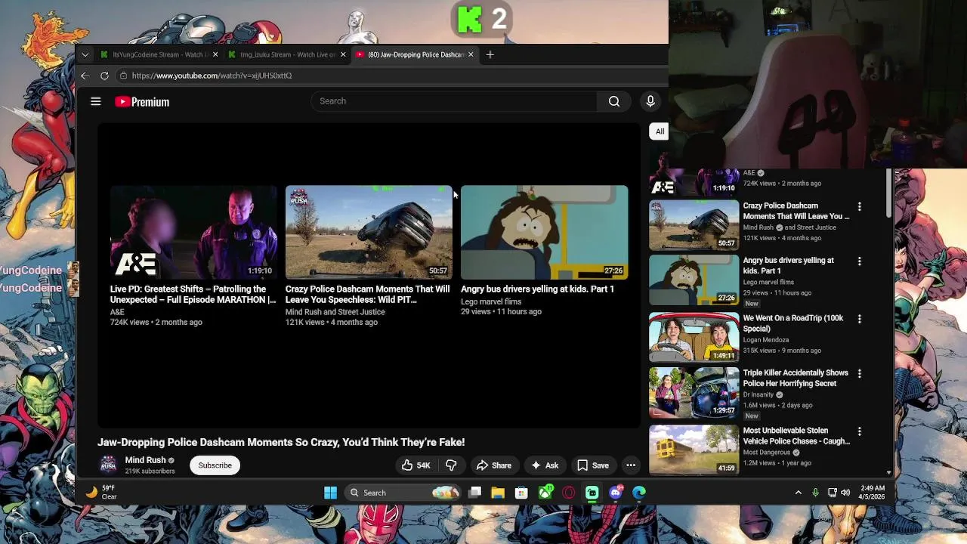967x544 pixels.
Task: Dislike the video with thumbs down
Action: pos(451,465)
